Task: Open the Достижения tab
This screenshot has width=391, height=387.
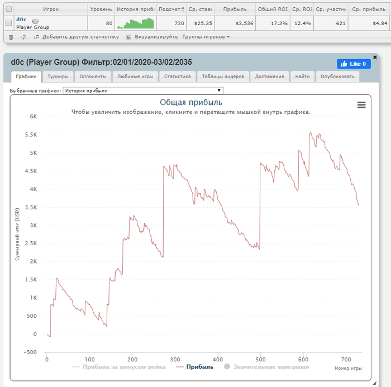Action: point(269,77)
